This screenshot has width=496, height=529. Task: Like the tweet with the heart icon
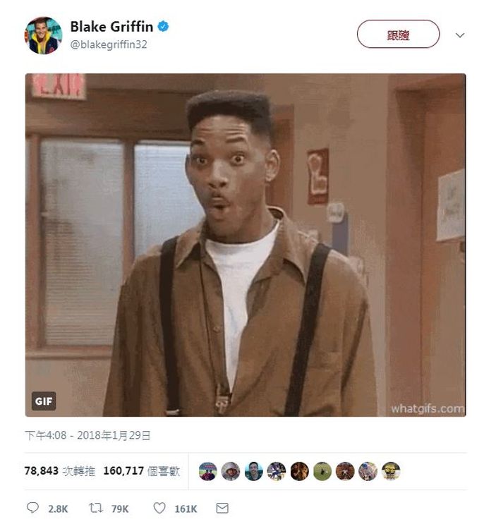click(x=159, y=508)
